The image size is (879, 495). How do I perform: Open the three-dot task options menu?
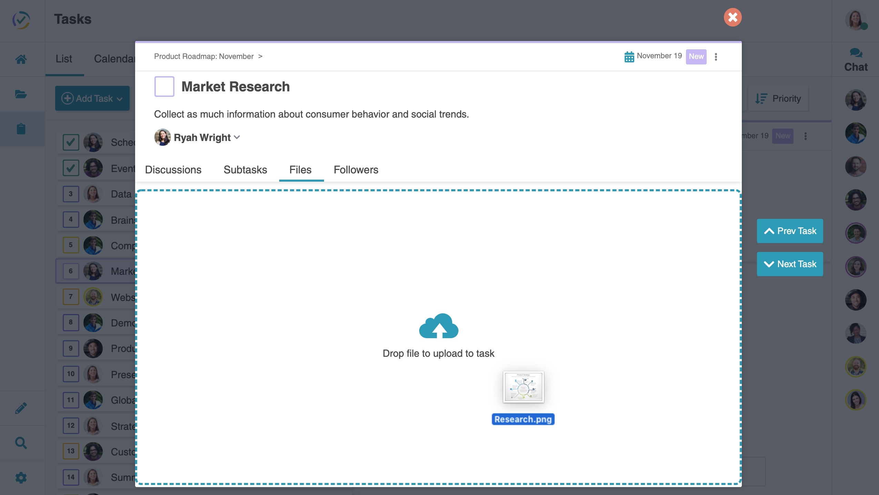click(716, 57)
